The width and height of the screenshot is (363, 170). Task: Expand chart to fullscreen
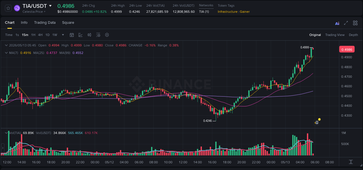[x=346, y=23]
